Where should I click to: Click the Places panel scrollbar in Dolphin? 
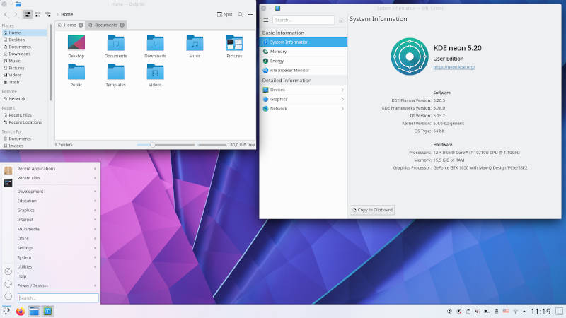51,61
